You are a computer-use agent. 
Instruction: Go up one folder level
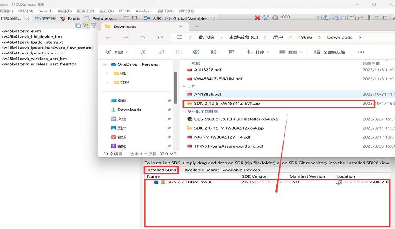pos(143,38)
